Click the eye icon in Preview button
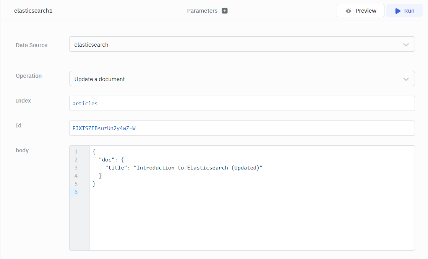 (348, 11)
